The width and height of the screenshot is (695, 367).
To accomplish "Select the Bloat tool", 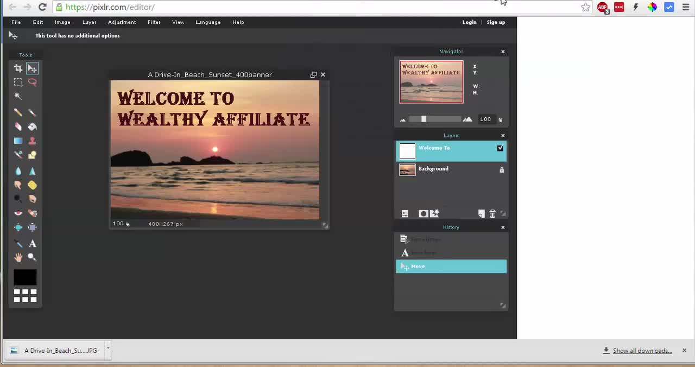I will tap(18, 227).
